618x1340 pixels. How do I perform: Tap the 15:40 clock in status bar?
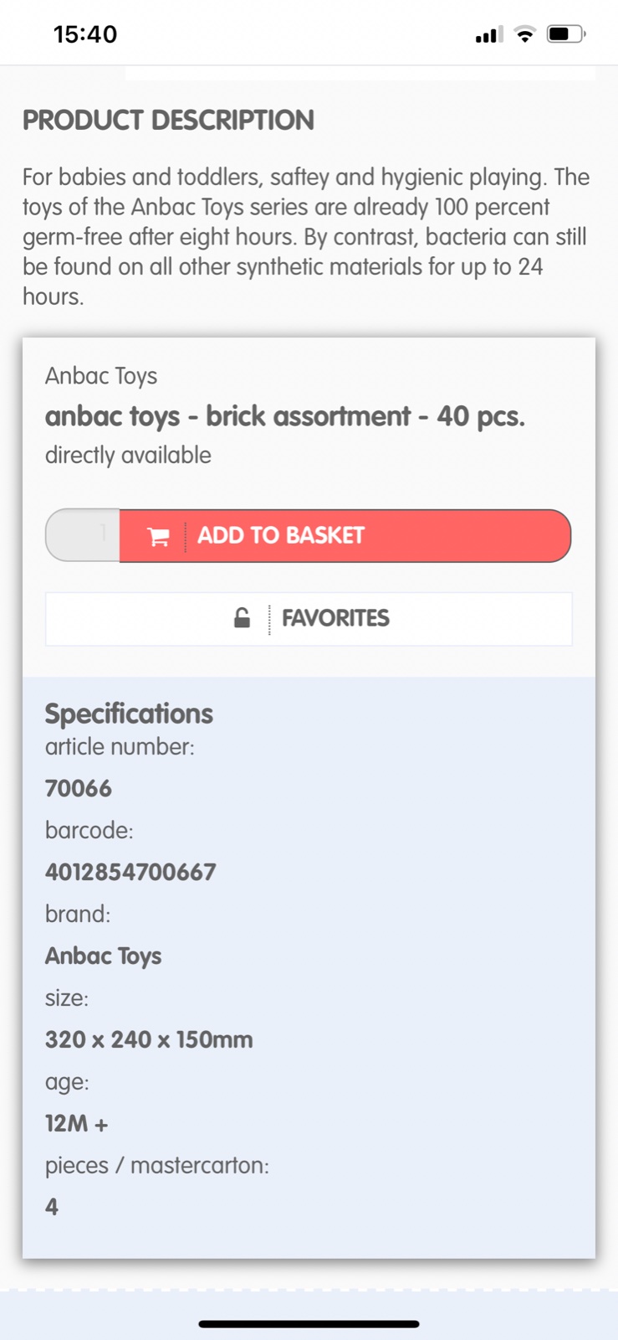pyautogui.click(x=85, y=34)
